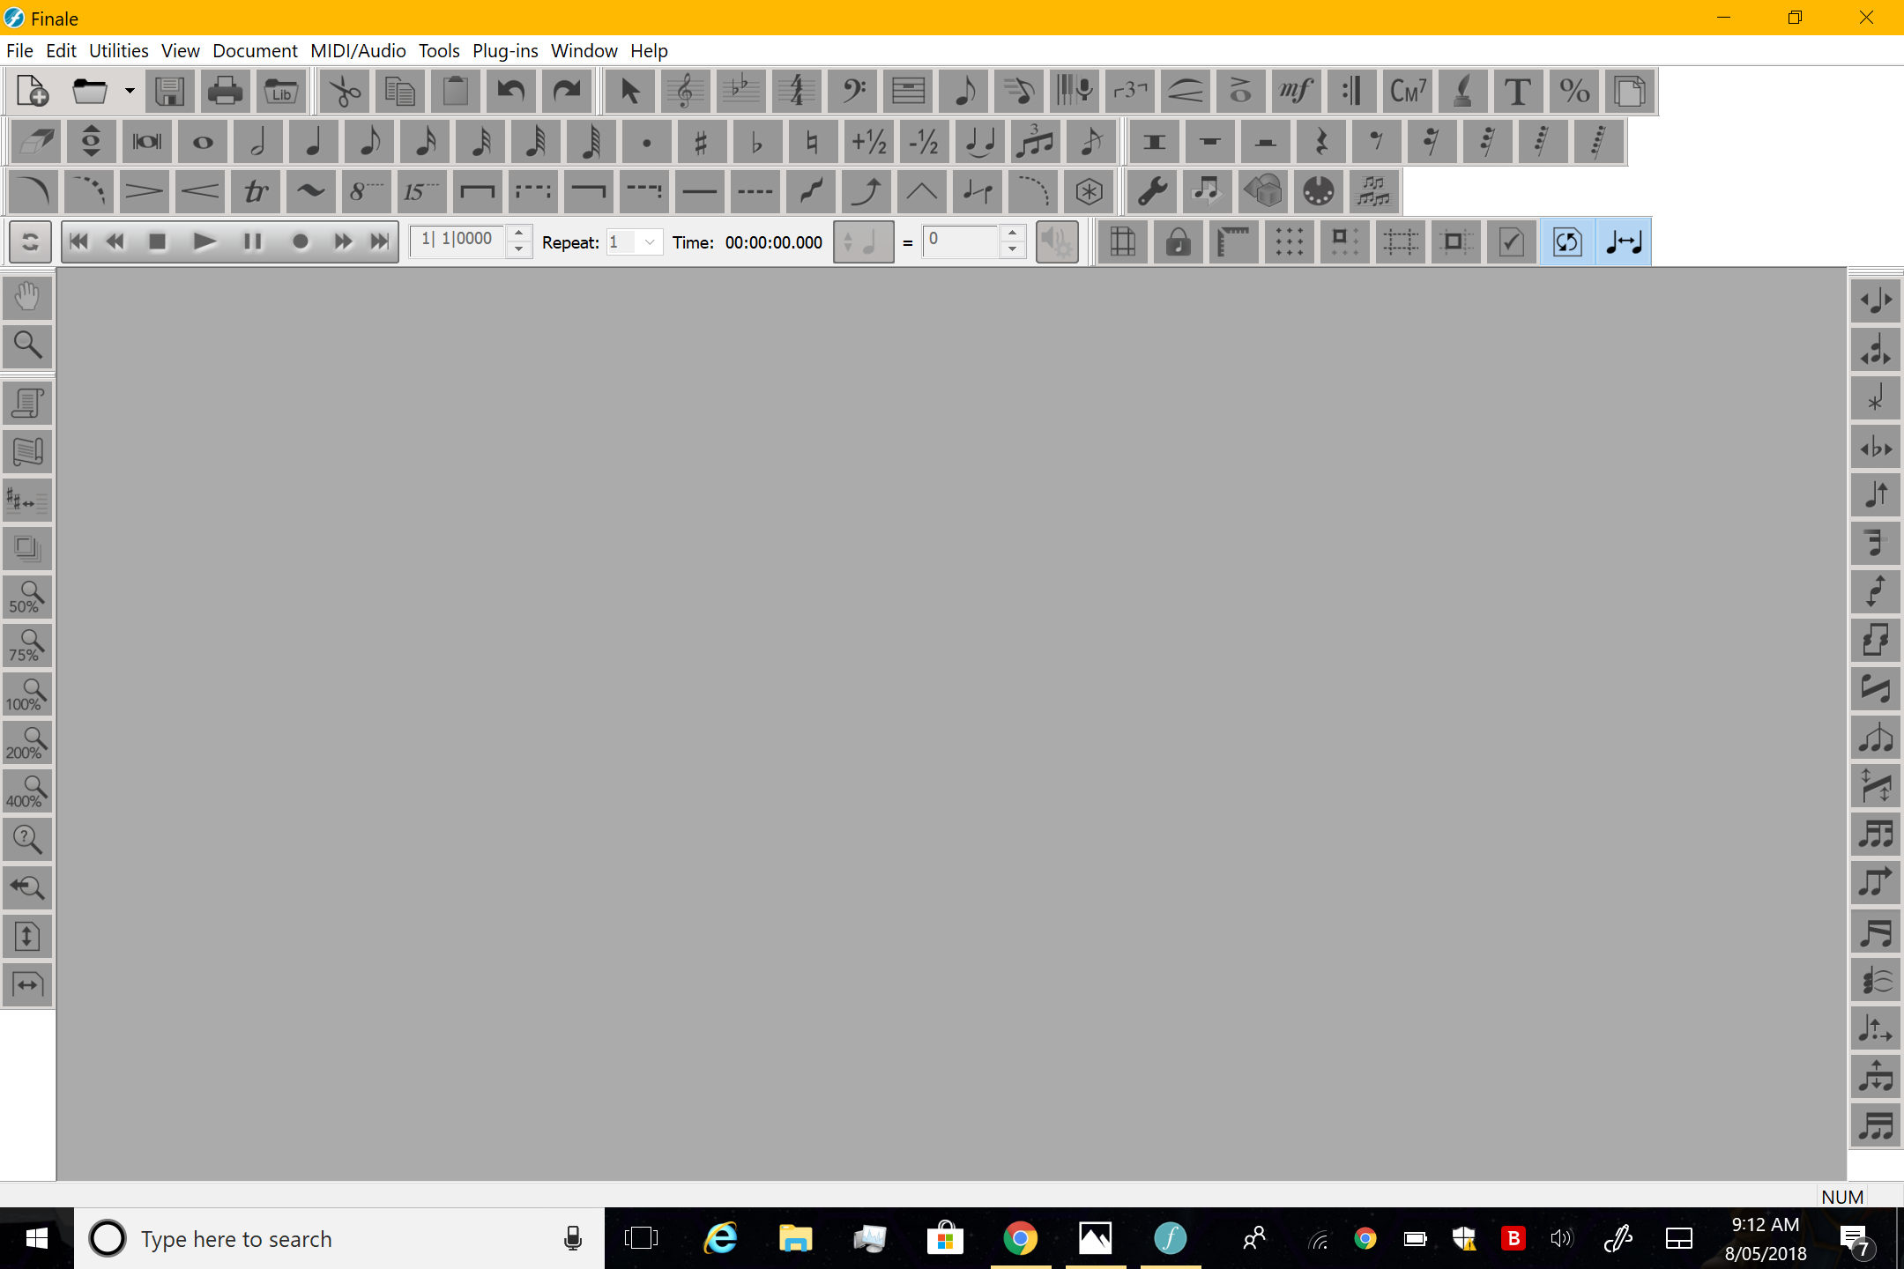Select the Tuplet tool
The height and width of the screenshot is (1269, 1904).
(1130, 92)
